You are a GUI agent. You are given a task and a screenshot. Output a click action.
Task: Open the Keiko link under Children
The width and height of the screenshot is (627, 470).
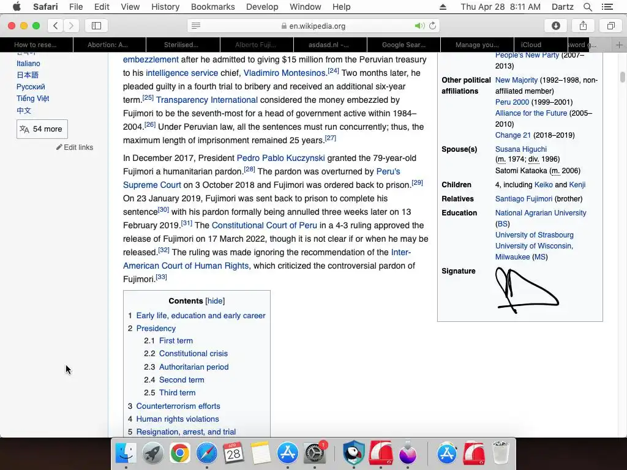point(544,185)
